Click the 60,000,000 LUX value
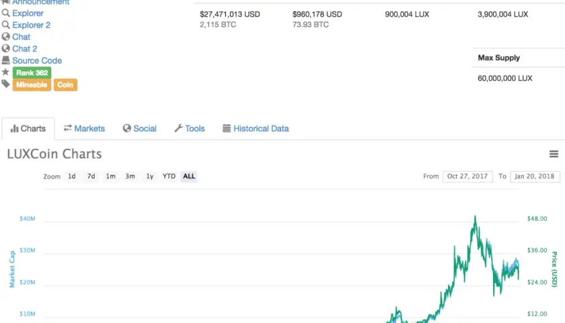The height and width of the screenshot is (323, 565). (x=505, y=78)
